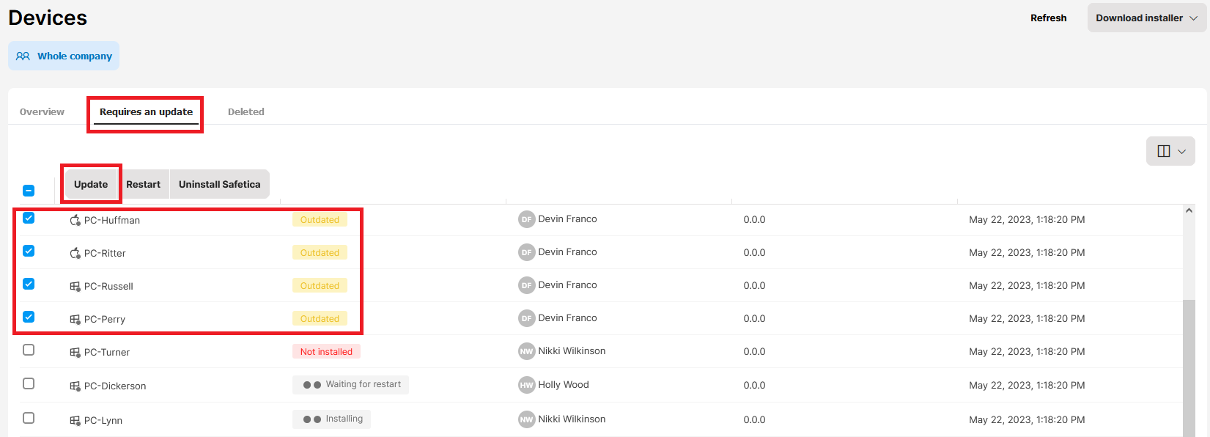Toggle the select-all checkbox in header
The image size is (1210, 437).
click(29, 191)
